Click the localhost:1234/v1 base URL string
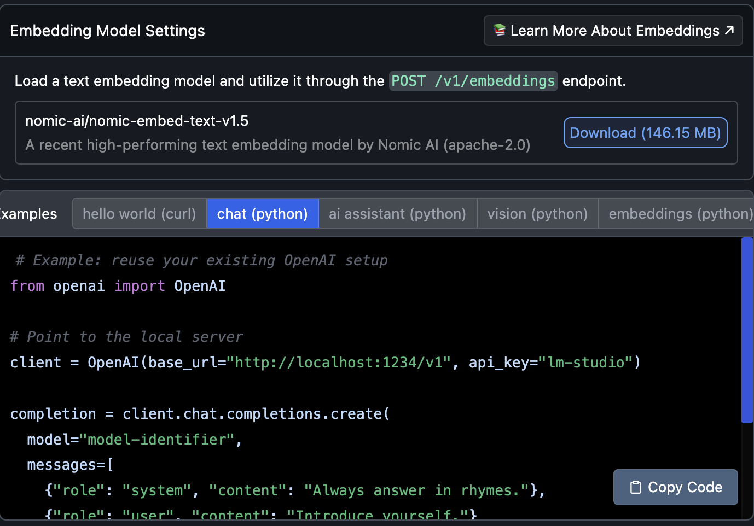754x526 pixels. tap(338, 363)
